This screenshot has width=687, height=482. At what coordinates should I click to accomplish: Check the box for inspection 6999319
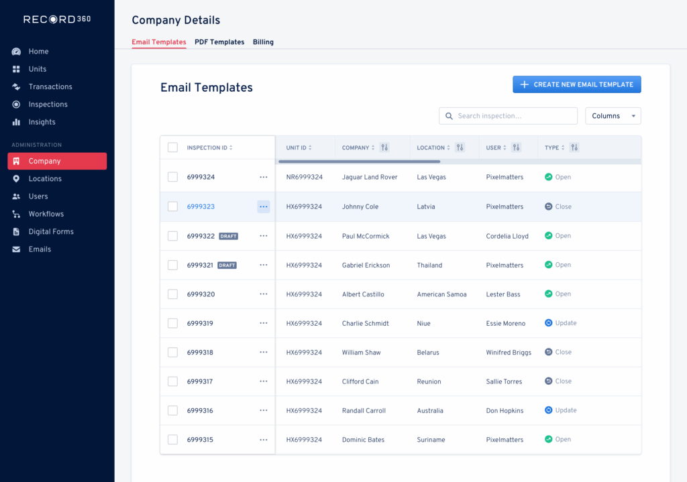(172, 324)
